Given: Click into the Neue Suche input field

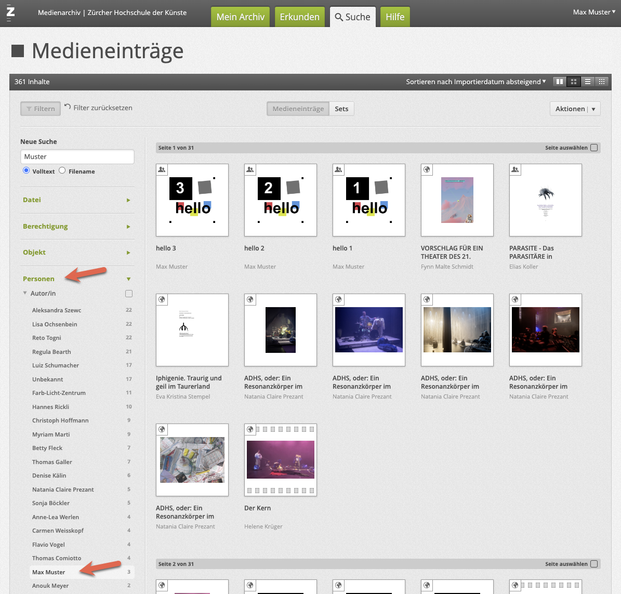Looking at the screenshot, I should click(77, 156).
